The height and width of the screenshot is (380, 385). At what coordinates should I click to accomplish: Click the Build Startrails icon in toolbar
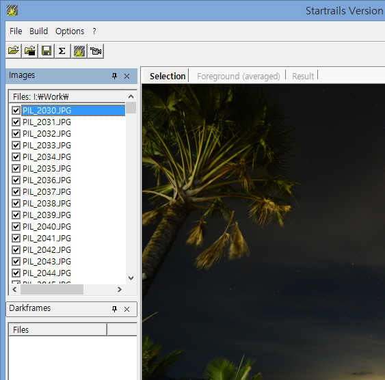point(79,51)
